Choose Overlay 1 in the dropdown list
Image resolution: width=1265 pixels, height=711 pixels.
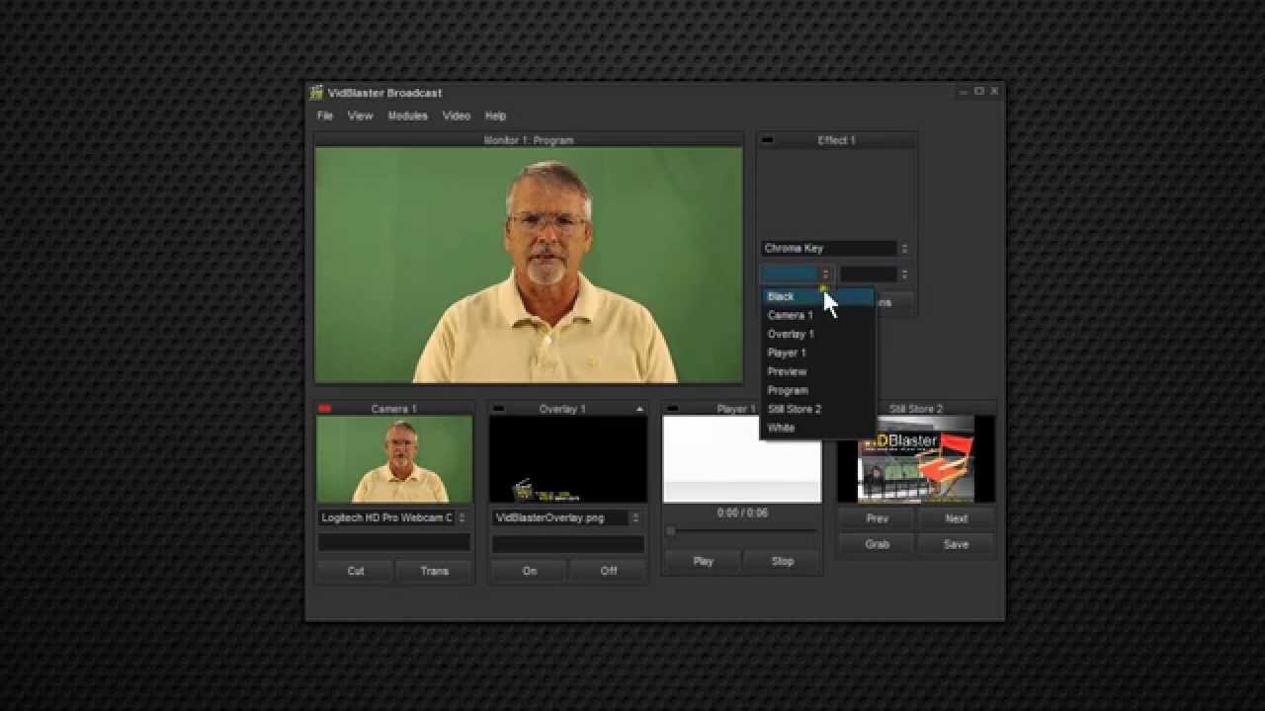817,334
